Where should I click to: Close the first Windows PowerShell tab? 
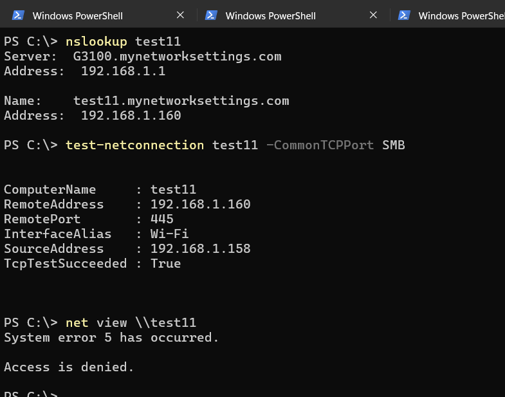180,15
